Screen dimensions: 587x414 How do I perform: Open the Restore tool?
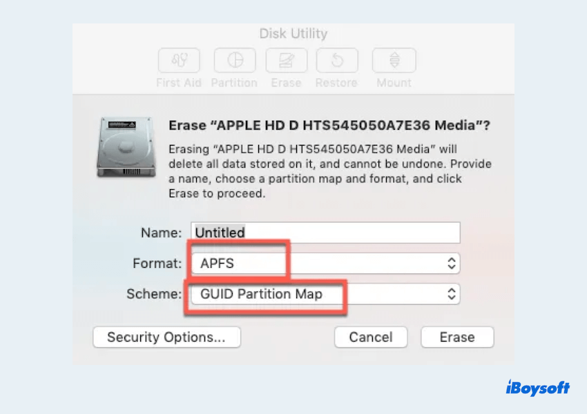336,60
